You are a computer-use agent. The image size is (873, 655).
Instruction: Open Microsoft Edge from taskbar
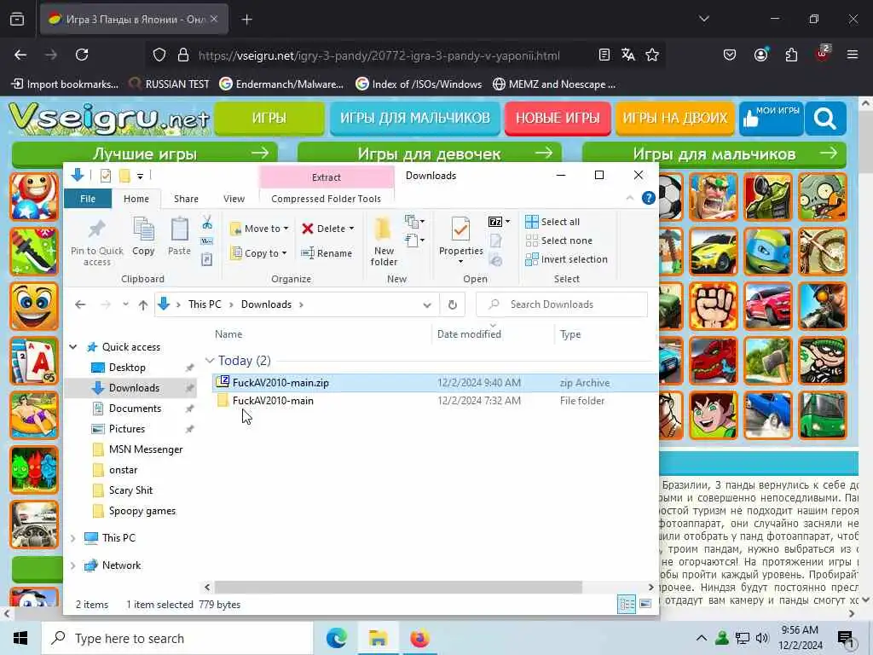(336, 638)
